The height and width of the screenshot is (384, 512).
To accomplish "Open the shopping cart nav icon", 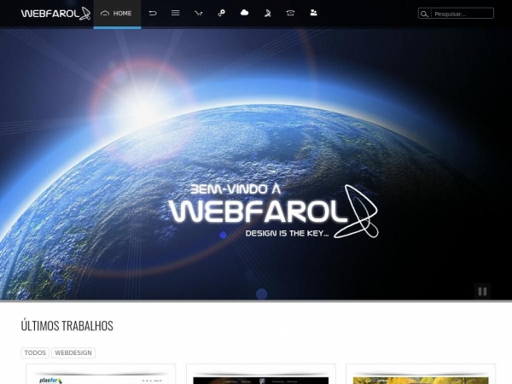I will tap(199, 13).
